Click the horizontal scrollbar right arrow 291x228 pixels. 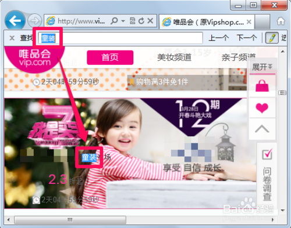[272, 220]
